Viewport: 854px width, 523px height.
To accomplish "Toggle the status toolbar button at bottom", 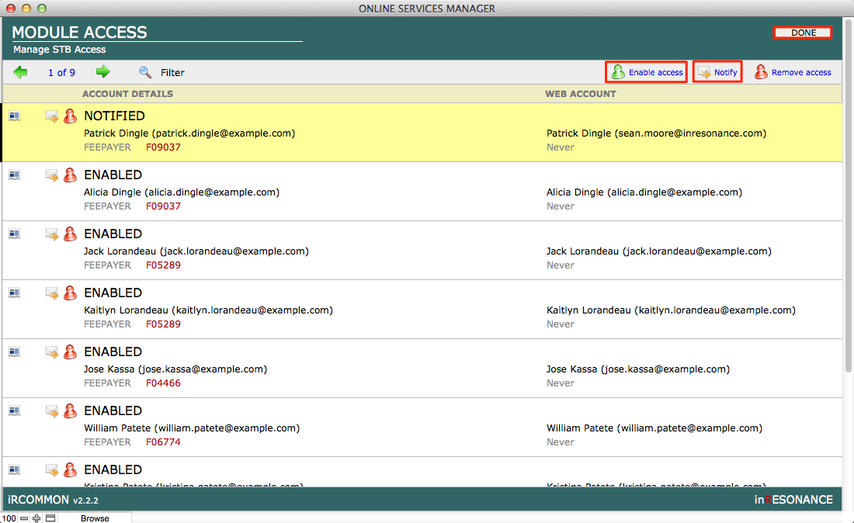I will 50,518.
